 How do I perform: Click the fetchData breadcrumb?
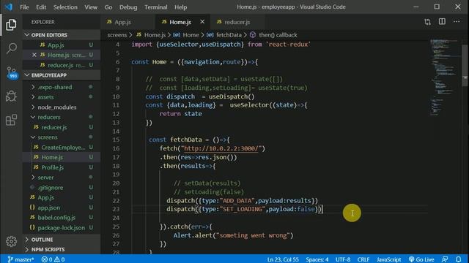pyautogui.click(x=229, y=35)
